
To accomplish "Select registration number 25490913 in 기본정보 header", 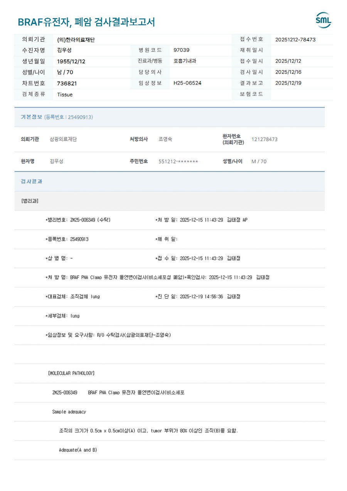I will 80,117.
